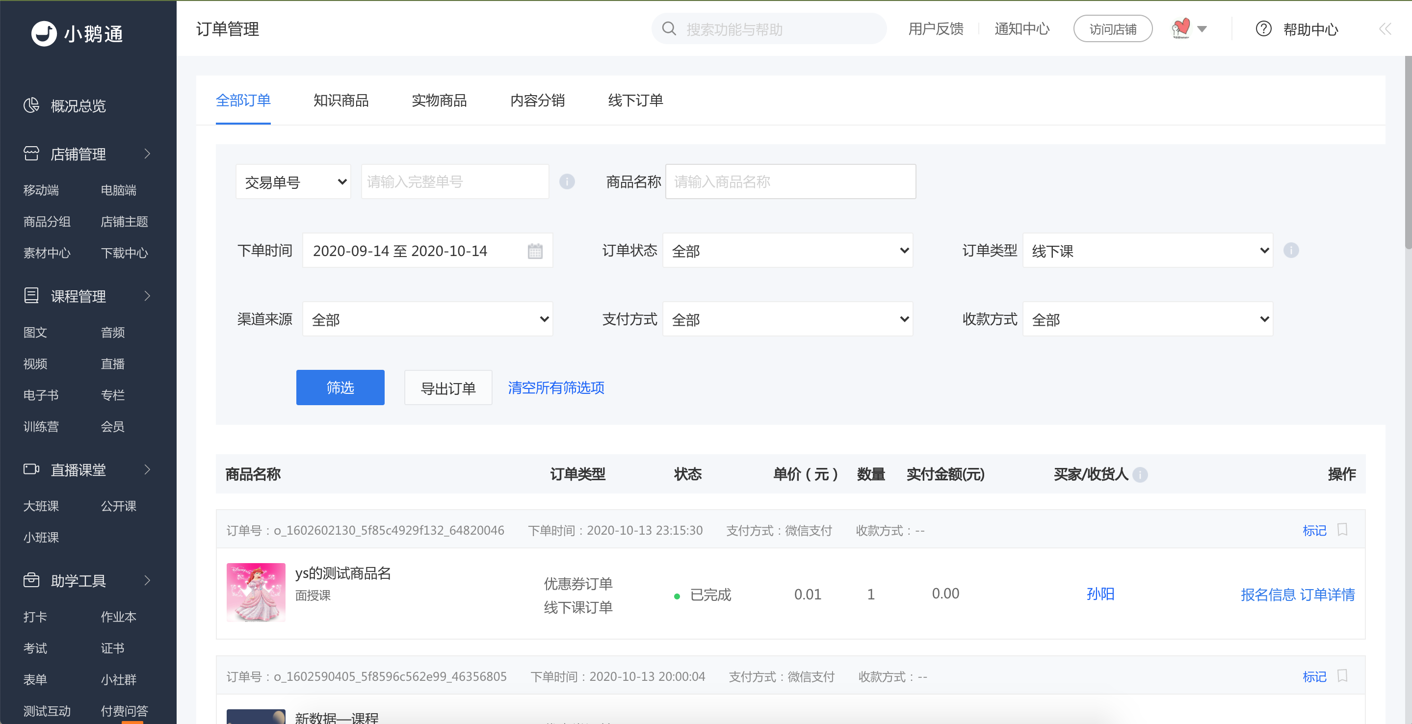The image size is (1412, 724).
Task: Click 标记 for order ending 46356805
Action: pos(1314,676)
